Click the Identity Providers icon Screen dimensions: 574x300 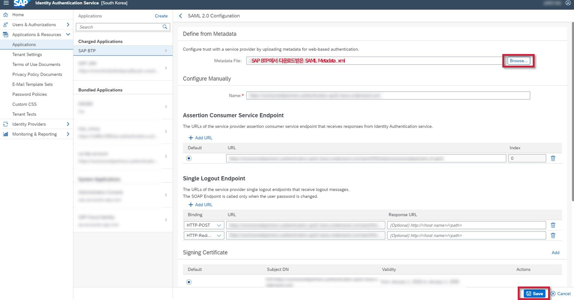point(6,124)
